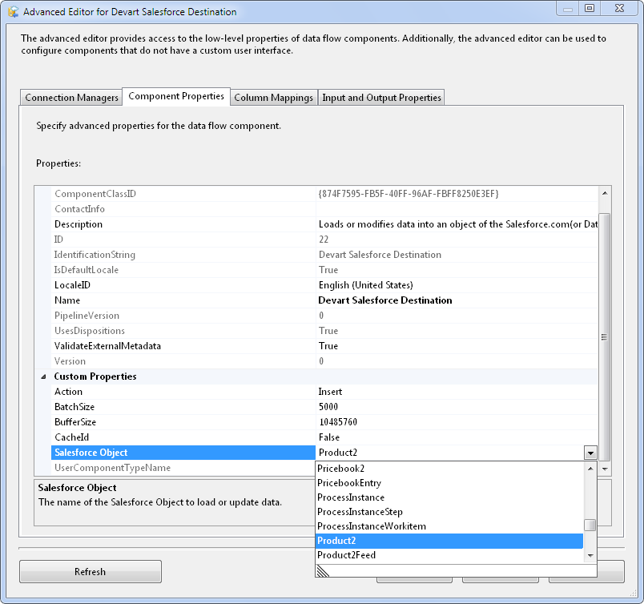Viewport: 644px width, 604px height.
Task: Select the highlighted Product2 list entry
Action: pyautogui.click(x=449, y=541)
